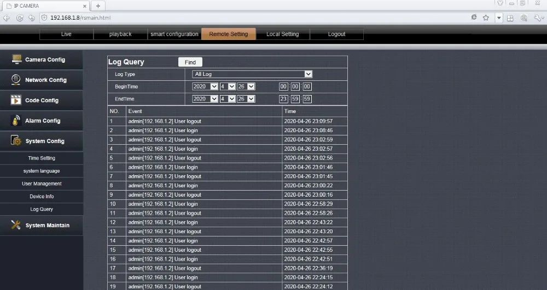Click the BeginTime hour field
This screenshot has height=290, width=547.
(x=283, y=86)
